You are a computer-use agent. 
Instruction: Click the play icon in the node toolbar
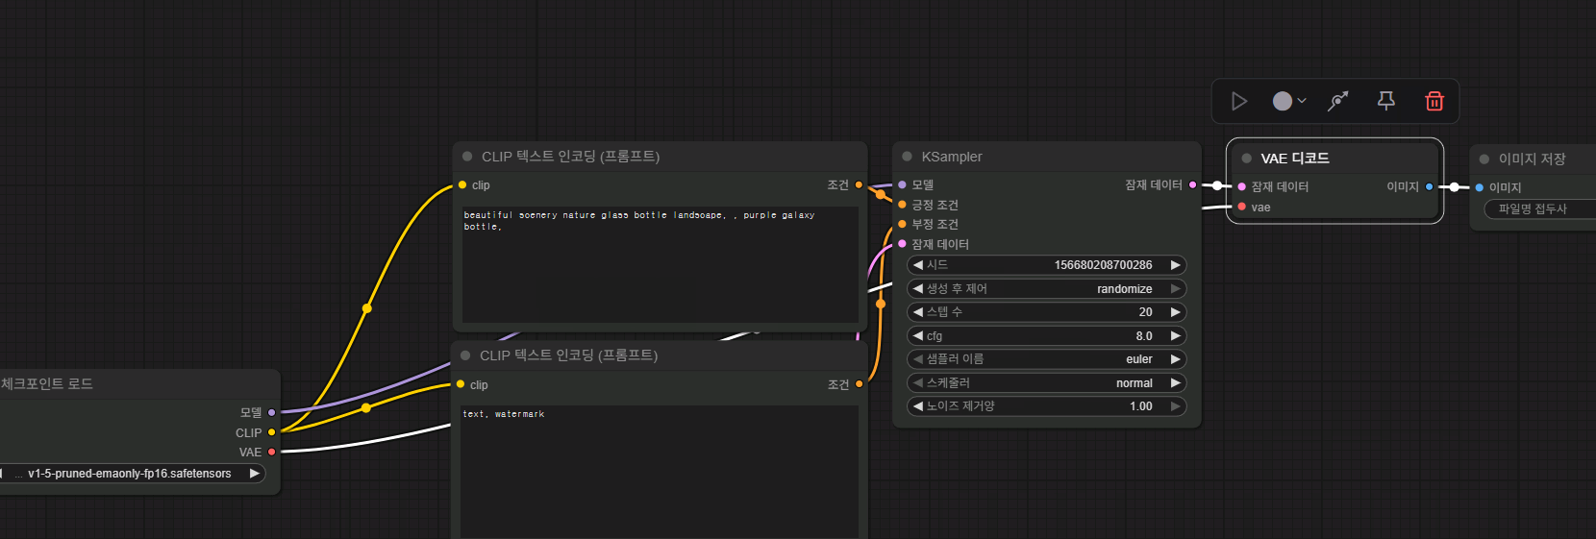(1239, 101)
